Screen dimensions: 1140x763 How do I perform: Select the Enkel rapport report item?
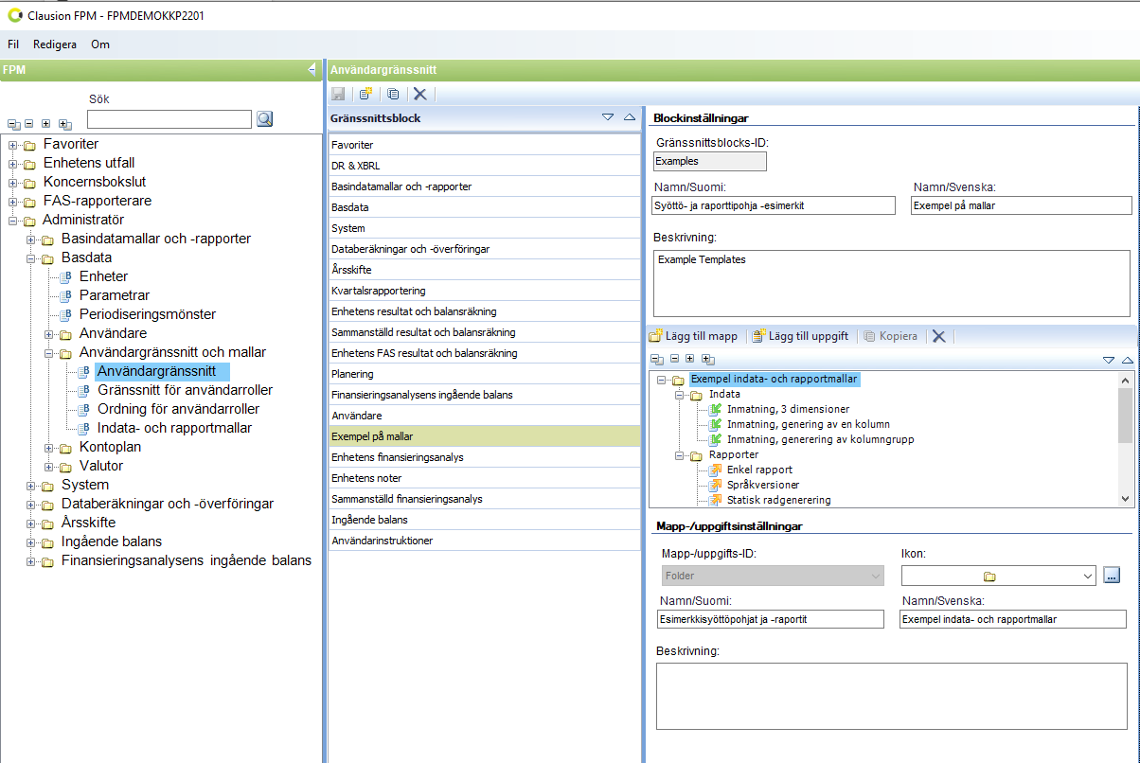coord(759,470)
